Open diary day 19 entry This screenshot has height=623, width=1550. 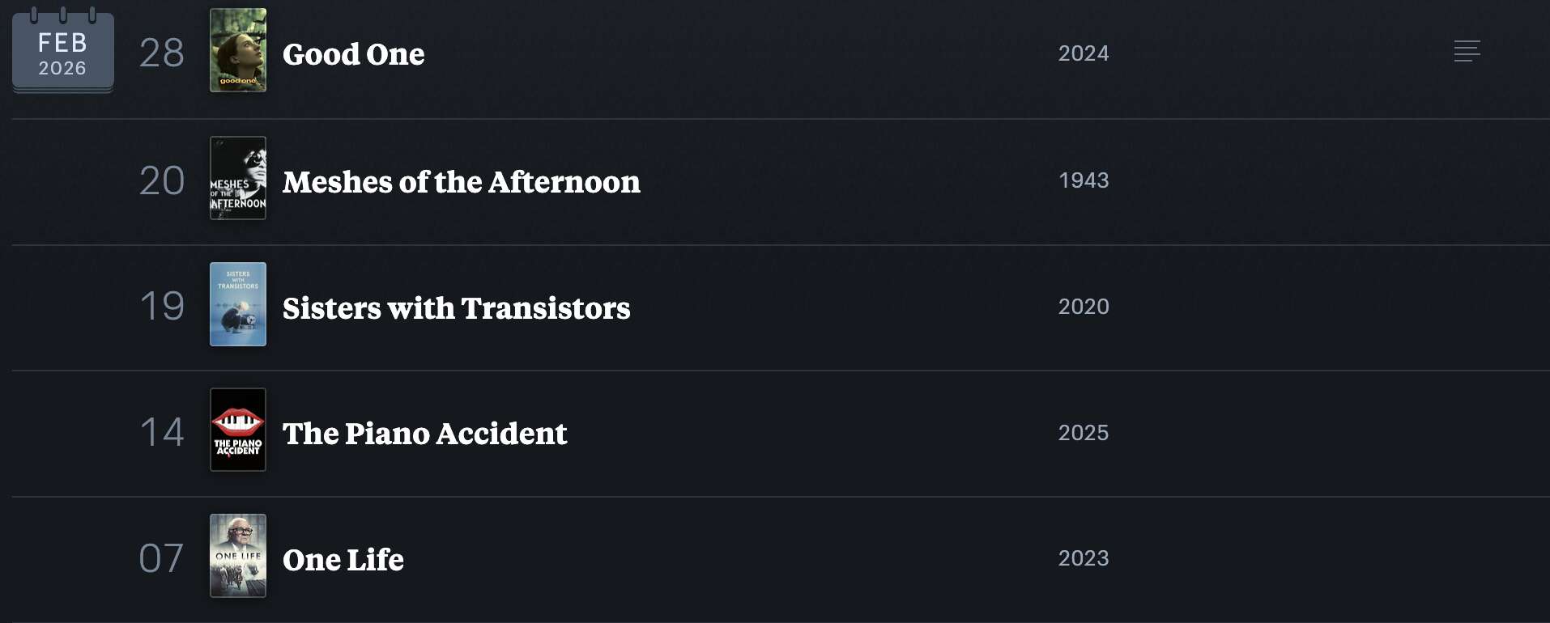pyautogui.click(x=162, y=306)
